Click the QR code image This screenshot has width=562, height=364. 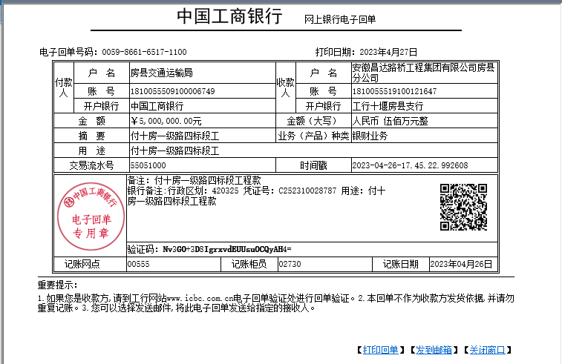(x=463, y=207)
